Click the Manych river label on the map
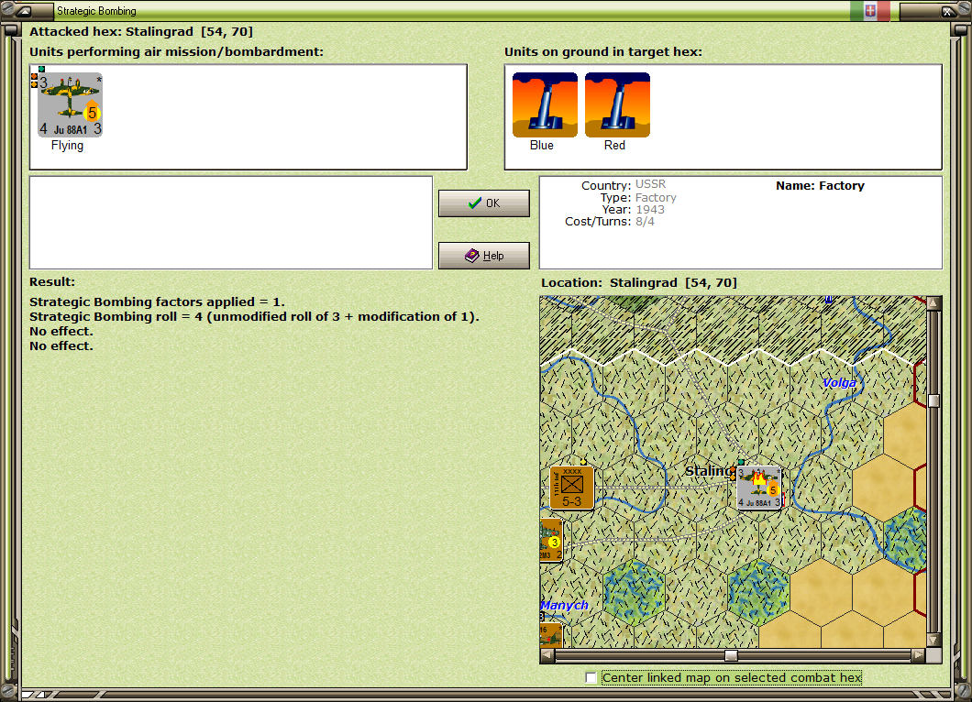972x702 pixels. (x=564, y=606)
